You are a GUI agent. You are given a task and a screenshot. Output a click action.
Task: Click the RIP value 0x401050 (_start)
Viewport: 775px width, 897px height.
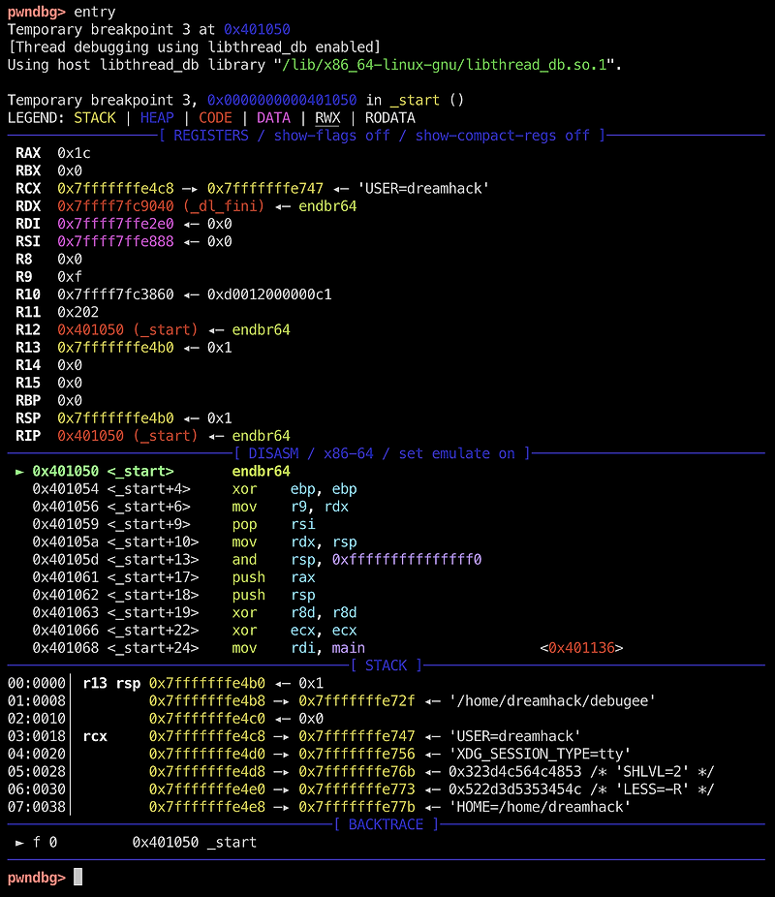click(128, 436)
